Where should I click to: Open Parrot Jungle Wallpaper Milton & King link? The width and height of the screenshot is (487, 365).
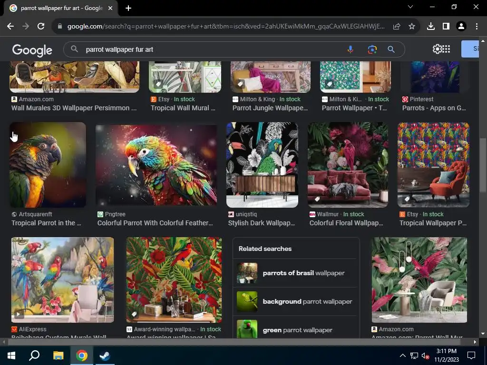point(270,108)
